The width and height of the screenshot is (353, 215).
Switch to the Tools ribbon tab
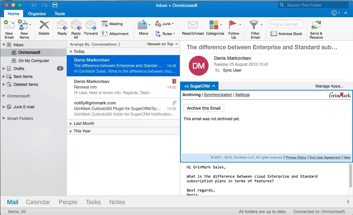pyautogui.click(x=59, y=14)
